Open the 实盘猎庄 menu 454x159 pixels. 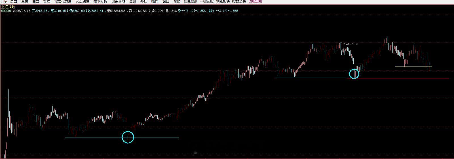click(83, 1)
